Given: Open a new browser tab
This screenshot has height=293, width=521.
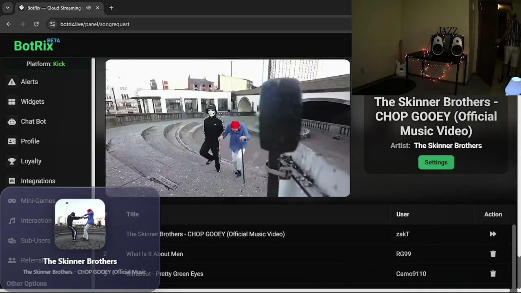Looking at the screenshot, I should point(111,8).
